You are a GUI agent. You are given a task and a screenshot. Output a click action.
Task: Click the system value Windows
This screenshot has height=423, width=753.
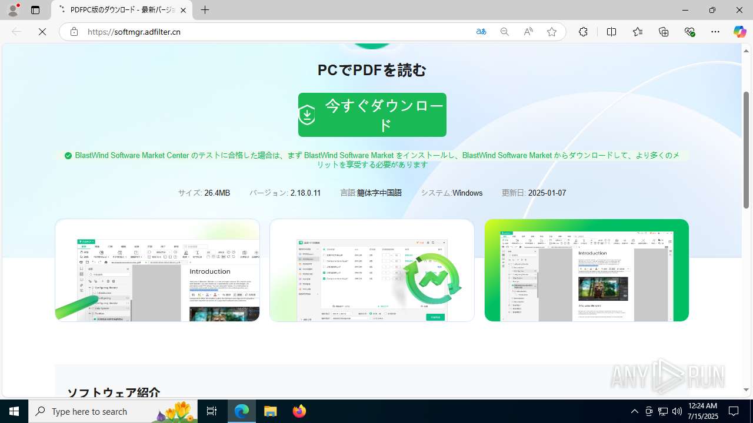[x=467, y=193]
